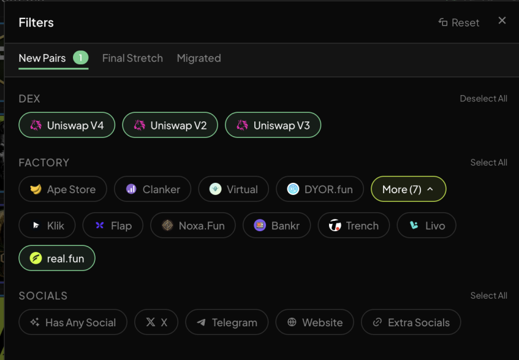
Task: Close the Filters panel
Action: pos(502,20)
